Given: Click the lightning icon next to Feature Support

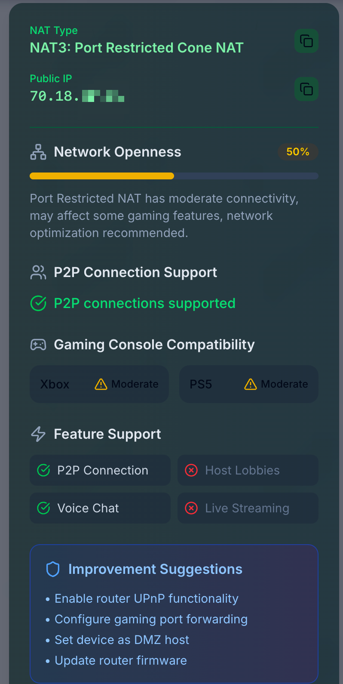Looking at the screenshot, I should click(38, 434).
